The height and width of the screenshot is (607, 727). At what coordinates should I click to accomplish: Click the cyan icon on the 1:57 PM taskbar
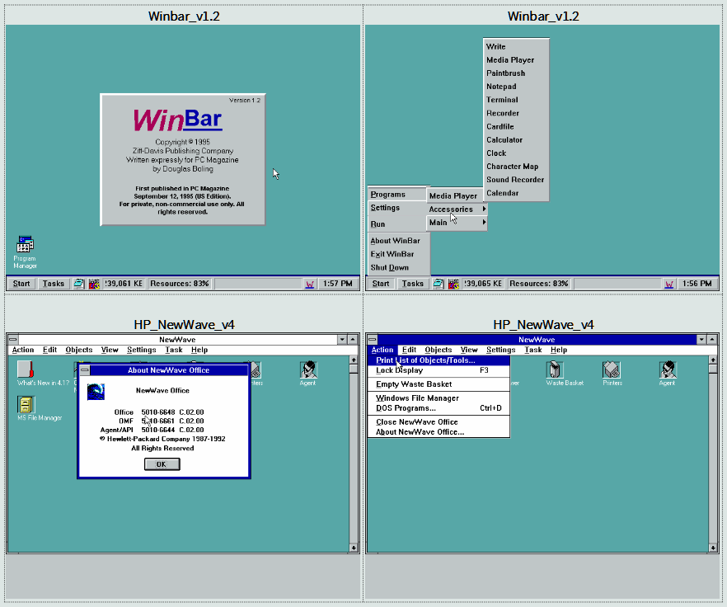pos(79,284)
